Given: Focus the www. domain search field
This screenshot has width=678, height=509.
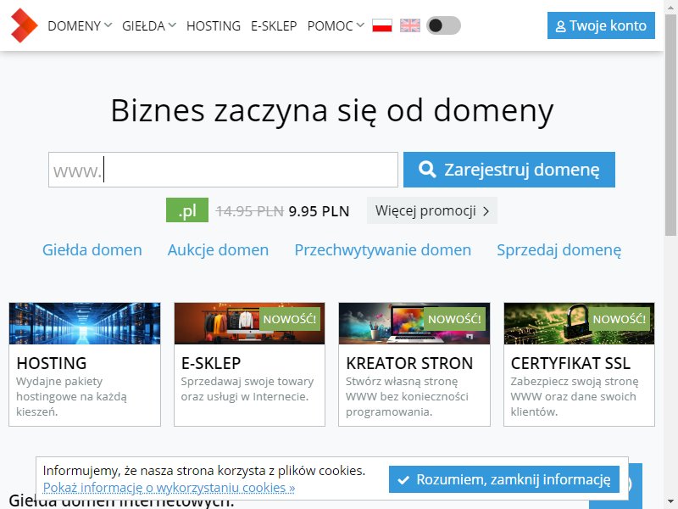Looking at the screenshot, I should (223, 170).
